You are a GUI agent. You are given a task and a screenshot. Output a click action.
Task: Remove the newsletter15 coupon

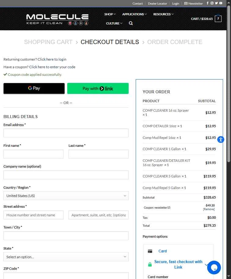coord(209,209)
